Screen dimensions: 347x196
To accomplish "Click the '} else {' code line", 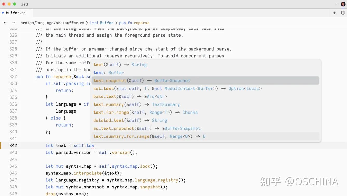I will click(x=56, y=118).
